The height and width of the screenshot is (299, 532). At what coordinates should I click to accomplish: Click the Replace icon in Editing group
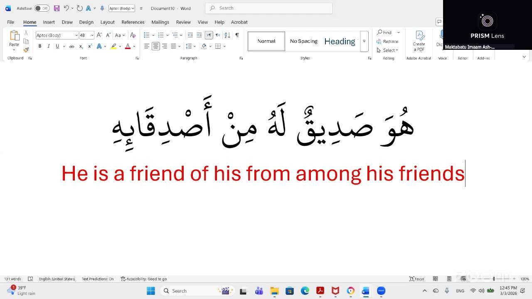click(x=387, y=42)
